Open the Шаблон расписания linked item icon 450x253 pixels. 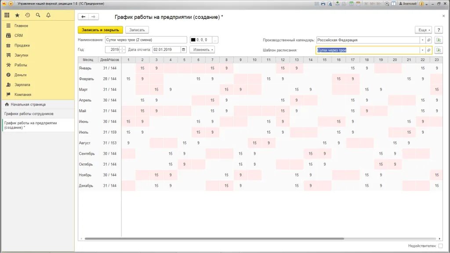429,50
